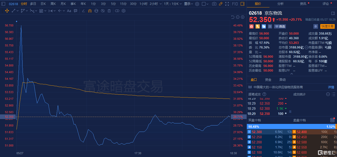Click the lightning level-2 quote icon
337x157 pixels.
[257, 26]
